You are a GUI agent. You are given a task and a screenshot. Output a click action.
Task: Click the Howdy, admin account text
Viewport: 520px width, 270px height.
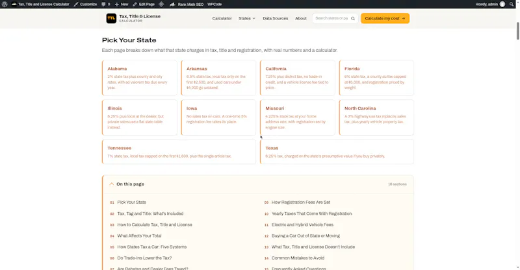(486, 5)
